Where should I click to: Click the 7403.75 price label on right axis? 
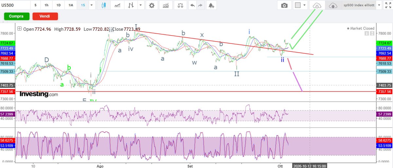384,85
